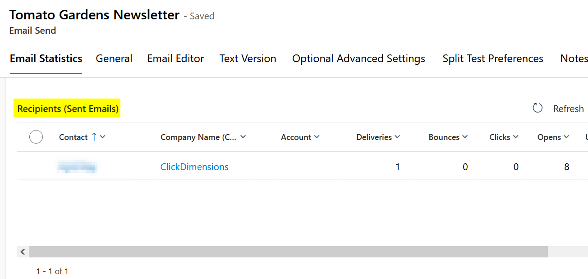Click the Recipients (Sent Emails) heading
This screenshot has height=279, width=588.
point(68,109)
